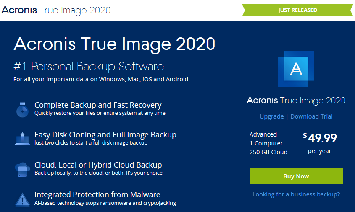Select the Complete Backup and Fast Recovery heading
This screenshot has width=355, height=212.
[98, 105]
